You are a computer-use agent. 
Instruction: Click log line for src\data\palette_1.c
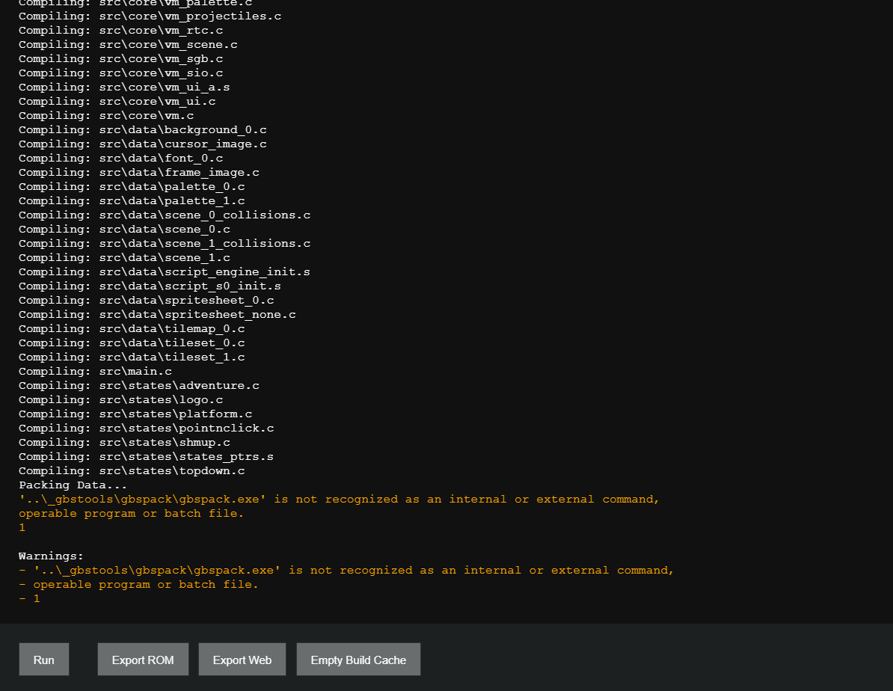tap(132, 200)
